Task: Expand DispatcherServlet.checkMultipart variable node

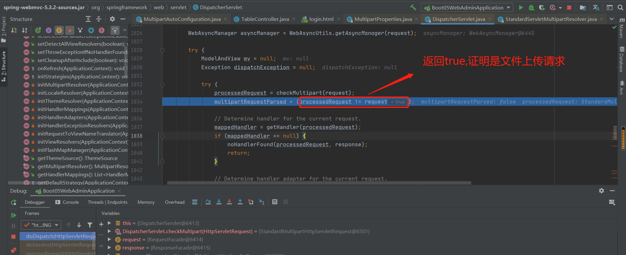Action: (x=109, y=231)
